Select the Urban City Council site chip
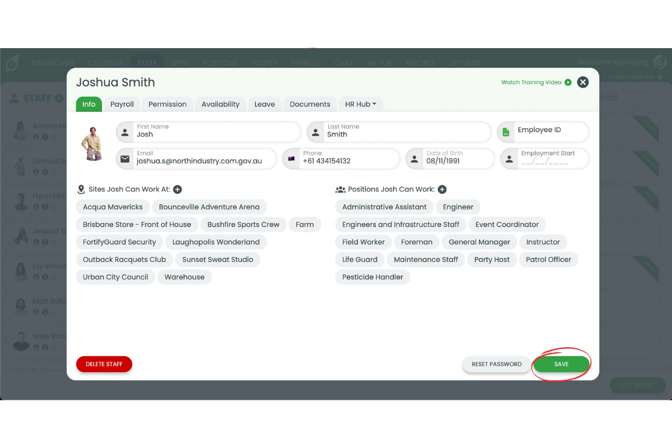This screenshot has width=672, height=448. point(116,277)
